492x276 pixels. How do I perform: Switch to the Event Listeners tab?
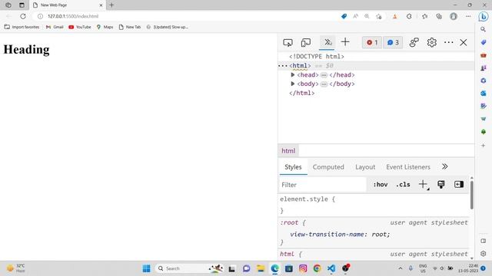point(408,167)
